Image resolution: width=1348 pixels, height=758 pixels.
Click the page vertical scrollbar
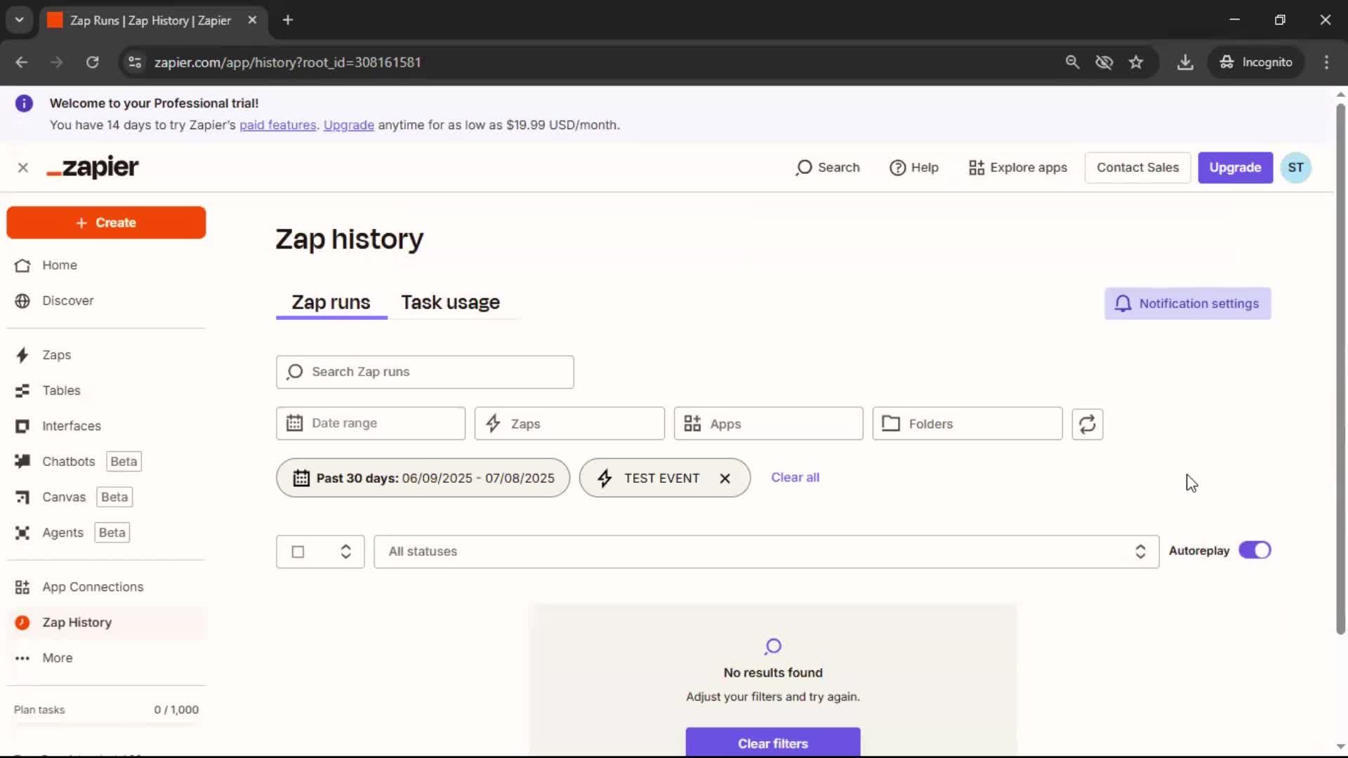point(1340,368)
